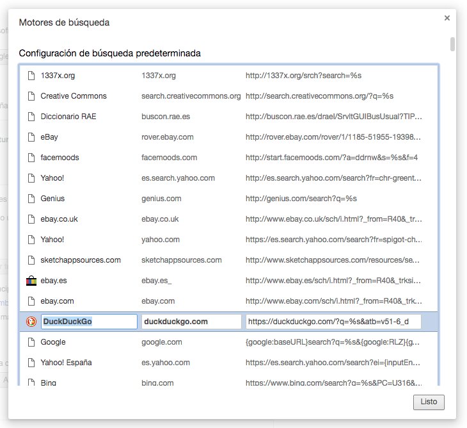This screenshot has height=428, width=467.
Task: Select the Google engine name
Action: click(x=53, y=342)
